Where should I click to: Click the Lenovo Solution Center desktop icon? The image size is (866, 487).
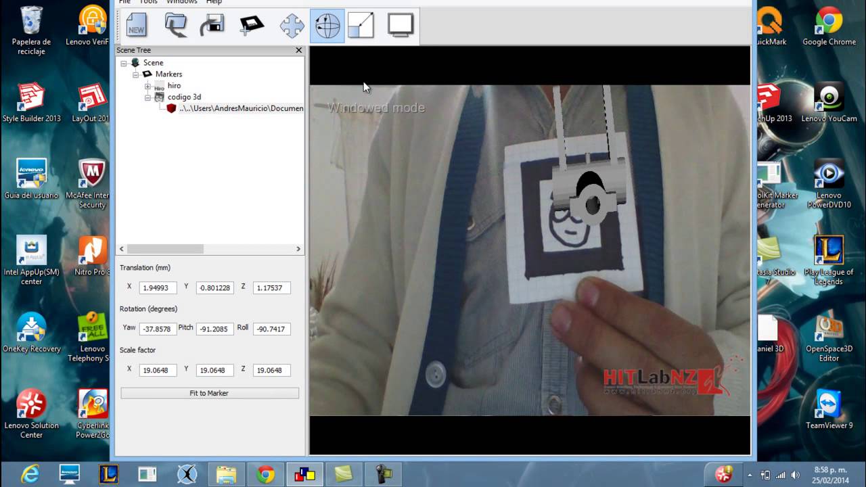[x=31, y=414]
